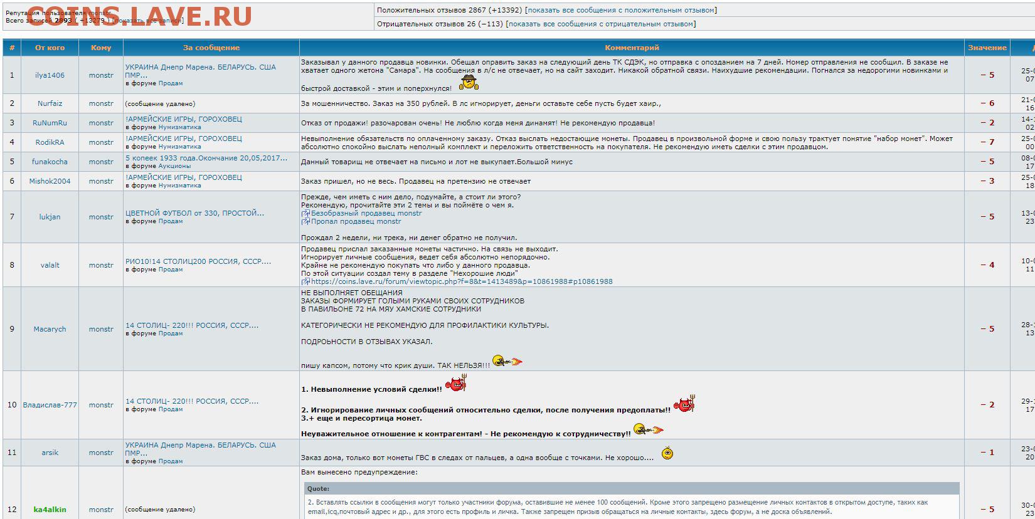This screenshot has width=1035, height=519.
Task: Show all messages with positive feedback
Action: click(x=620, y=10)
